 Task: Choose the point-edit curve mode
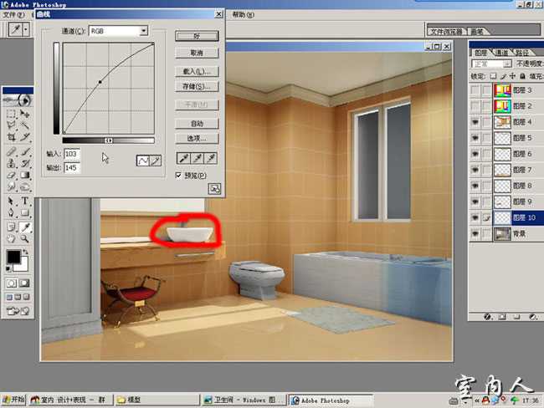coord(142,161)
